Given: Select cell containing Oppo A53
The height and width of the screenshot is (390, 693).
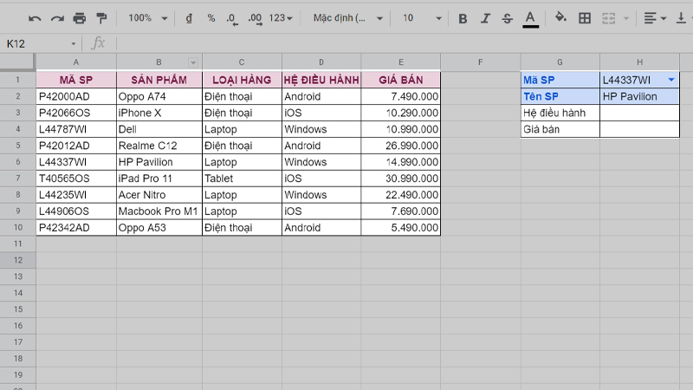Looking at the screenshot, I should click(x=159, y=227).
